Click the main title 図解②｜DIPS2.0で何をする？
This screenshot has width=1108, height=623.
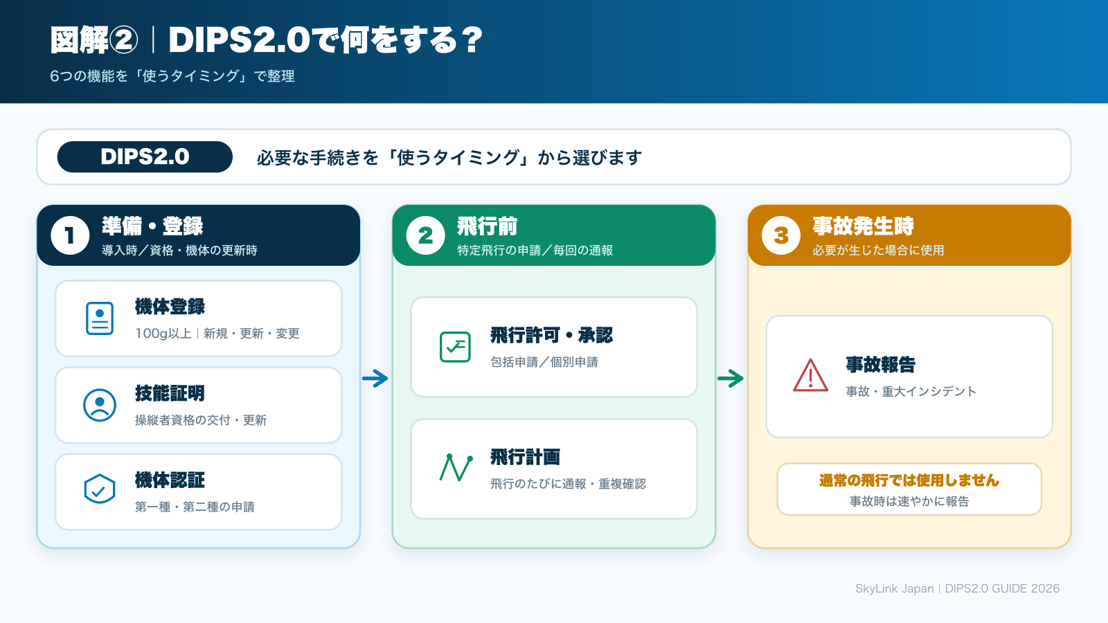[267, 40]
